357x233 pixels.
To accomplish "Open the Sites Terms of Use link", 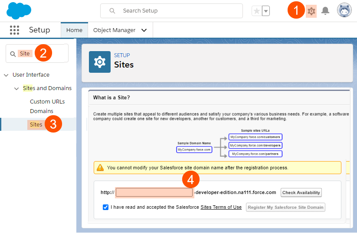I will (221, 207).
